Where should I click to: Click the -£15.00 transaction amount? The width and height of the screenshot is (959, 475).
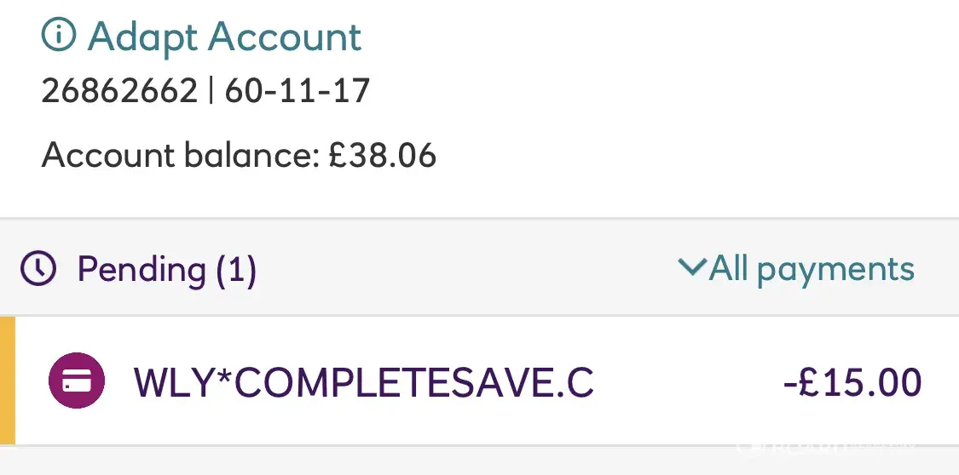(852, 382)
